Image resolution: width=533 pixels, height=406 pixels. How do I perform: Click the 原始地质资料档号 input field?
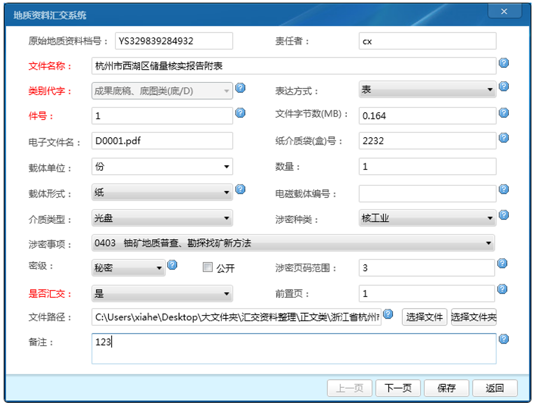174,41
